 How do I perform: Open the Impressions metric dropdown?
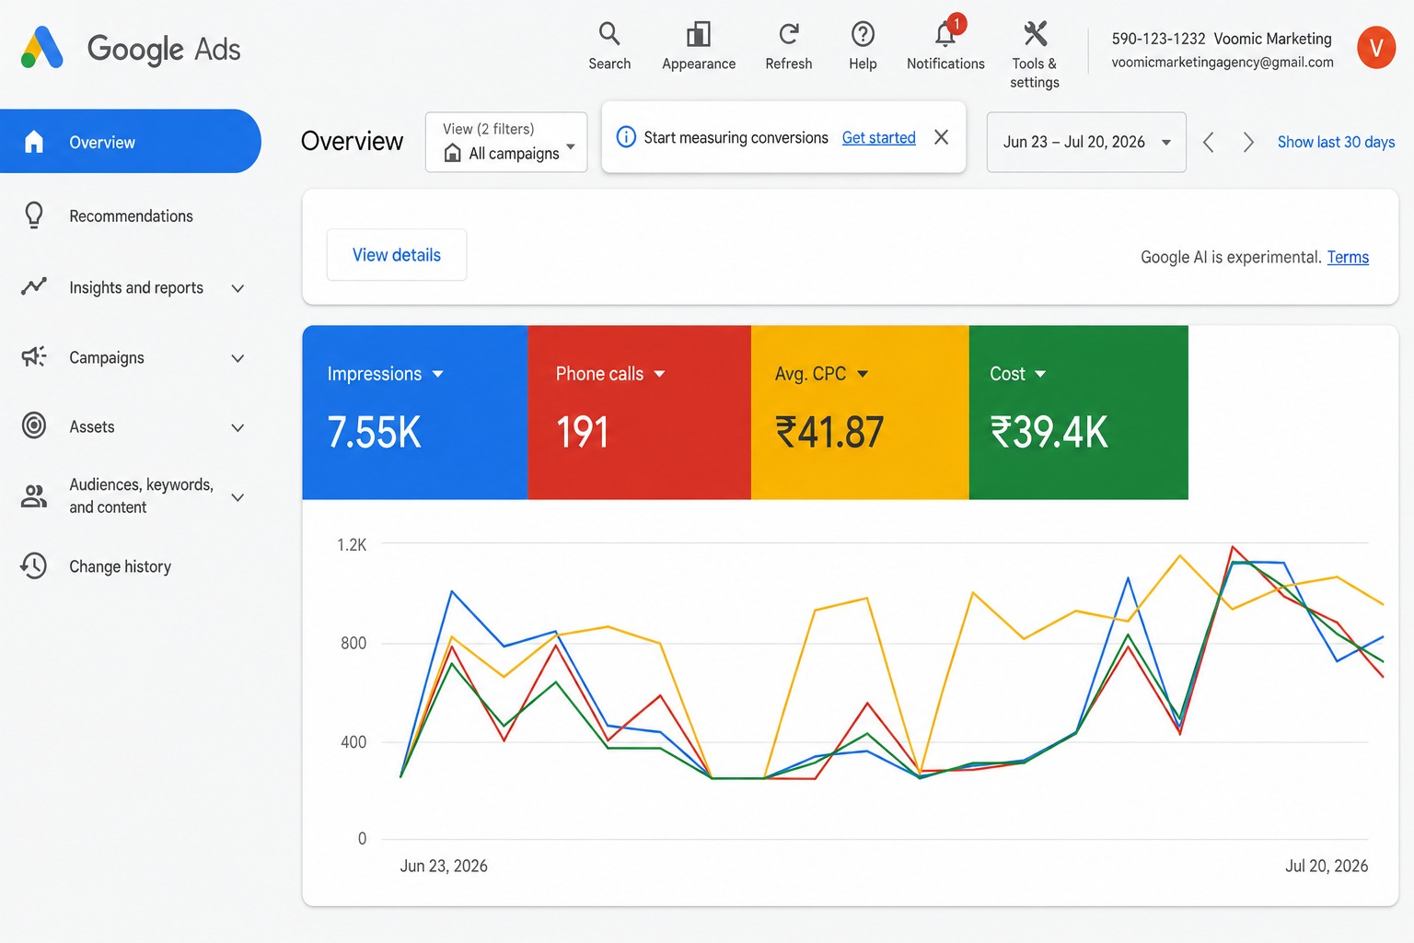coord(437,374)
